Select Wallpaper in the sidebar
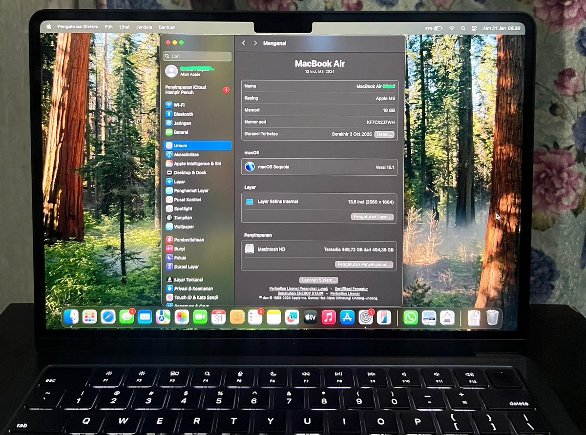Image resolution: width=586 pixels, height=435 pixels. point(197,227)
